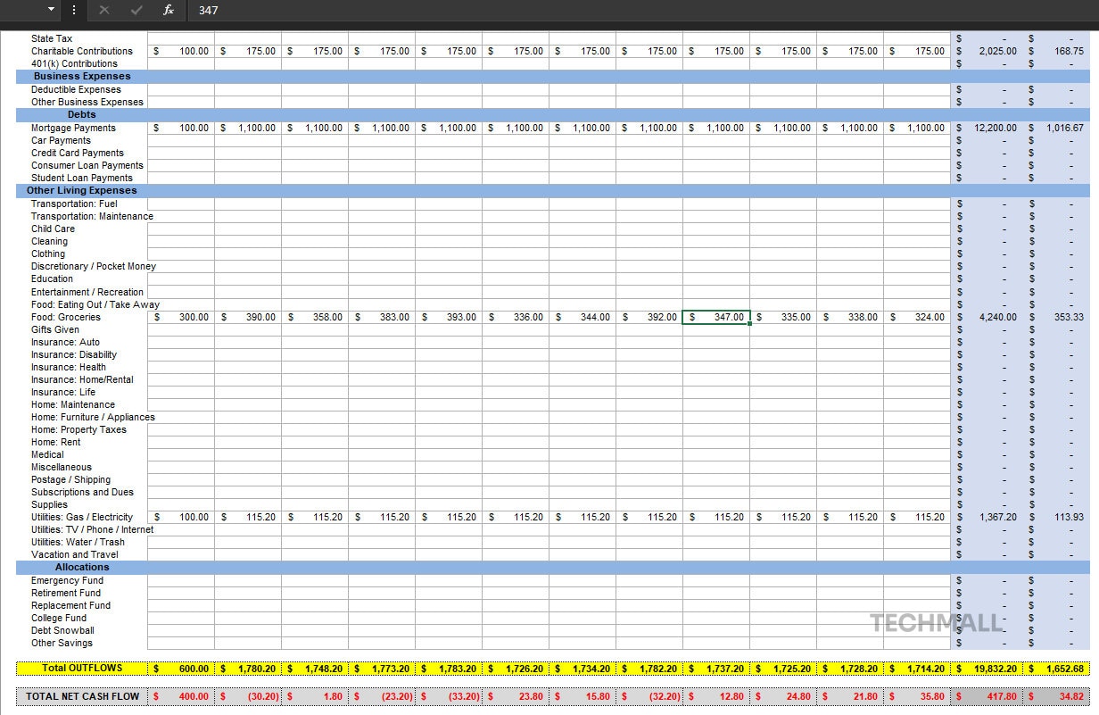Open the insert function fx icon
The image size is (1099, 715).
[x=169, y=10]
